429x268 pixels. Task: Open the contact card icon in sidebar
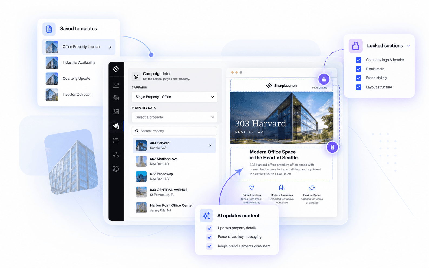[116, 111]
